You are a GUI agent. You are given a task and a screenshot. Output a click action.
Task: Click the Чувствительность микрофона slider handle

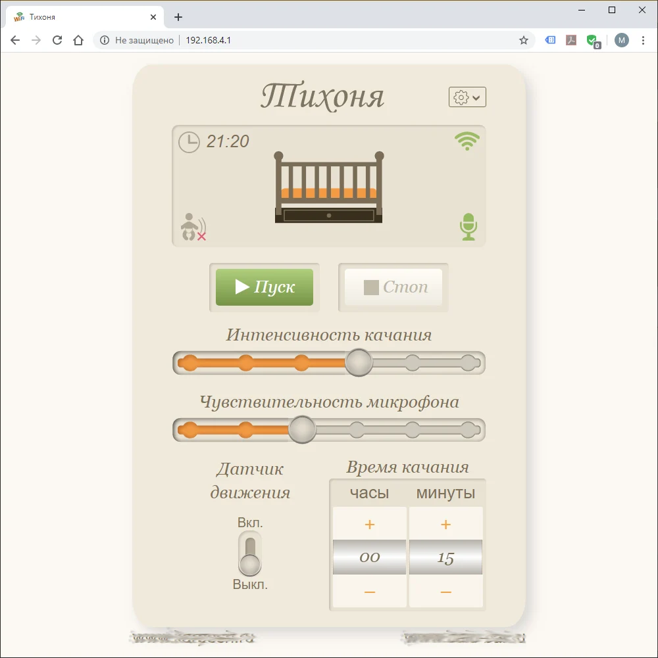pos(302,430)
